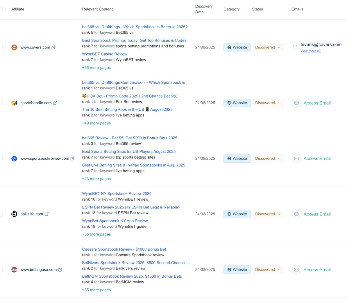Click the Relevant Content column header
347x302 pixels.
tap(97, 9)
